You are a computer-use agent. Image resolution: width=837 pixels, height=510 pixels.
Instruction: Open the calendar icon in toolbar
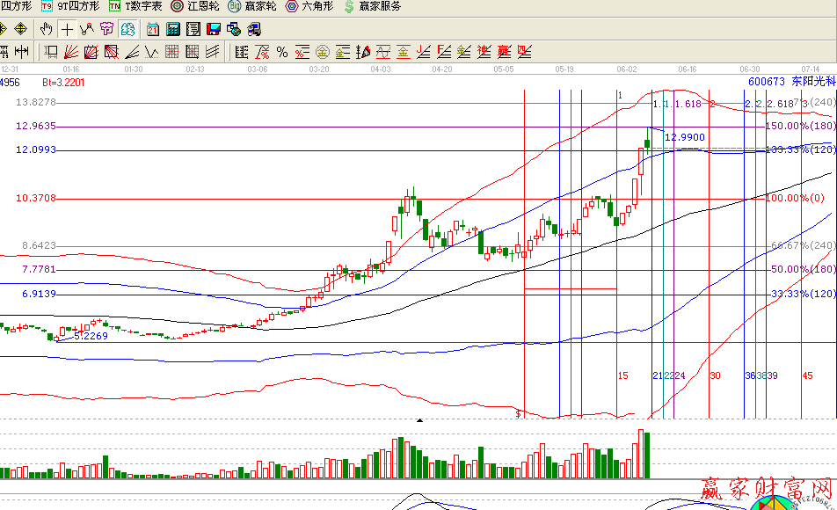click(x=153, y=29)
